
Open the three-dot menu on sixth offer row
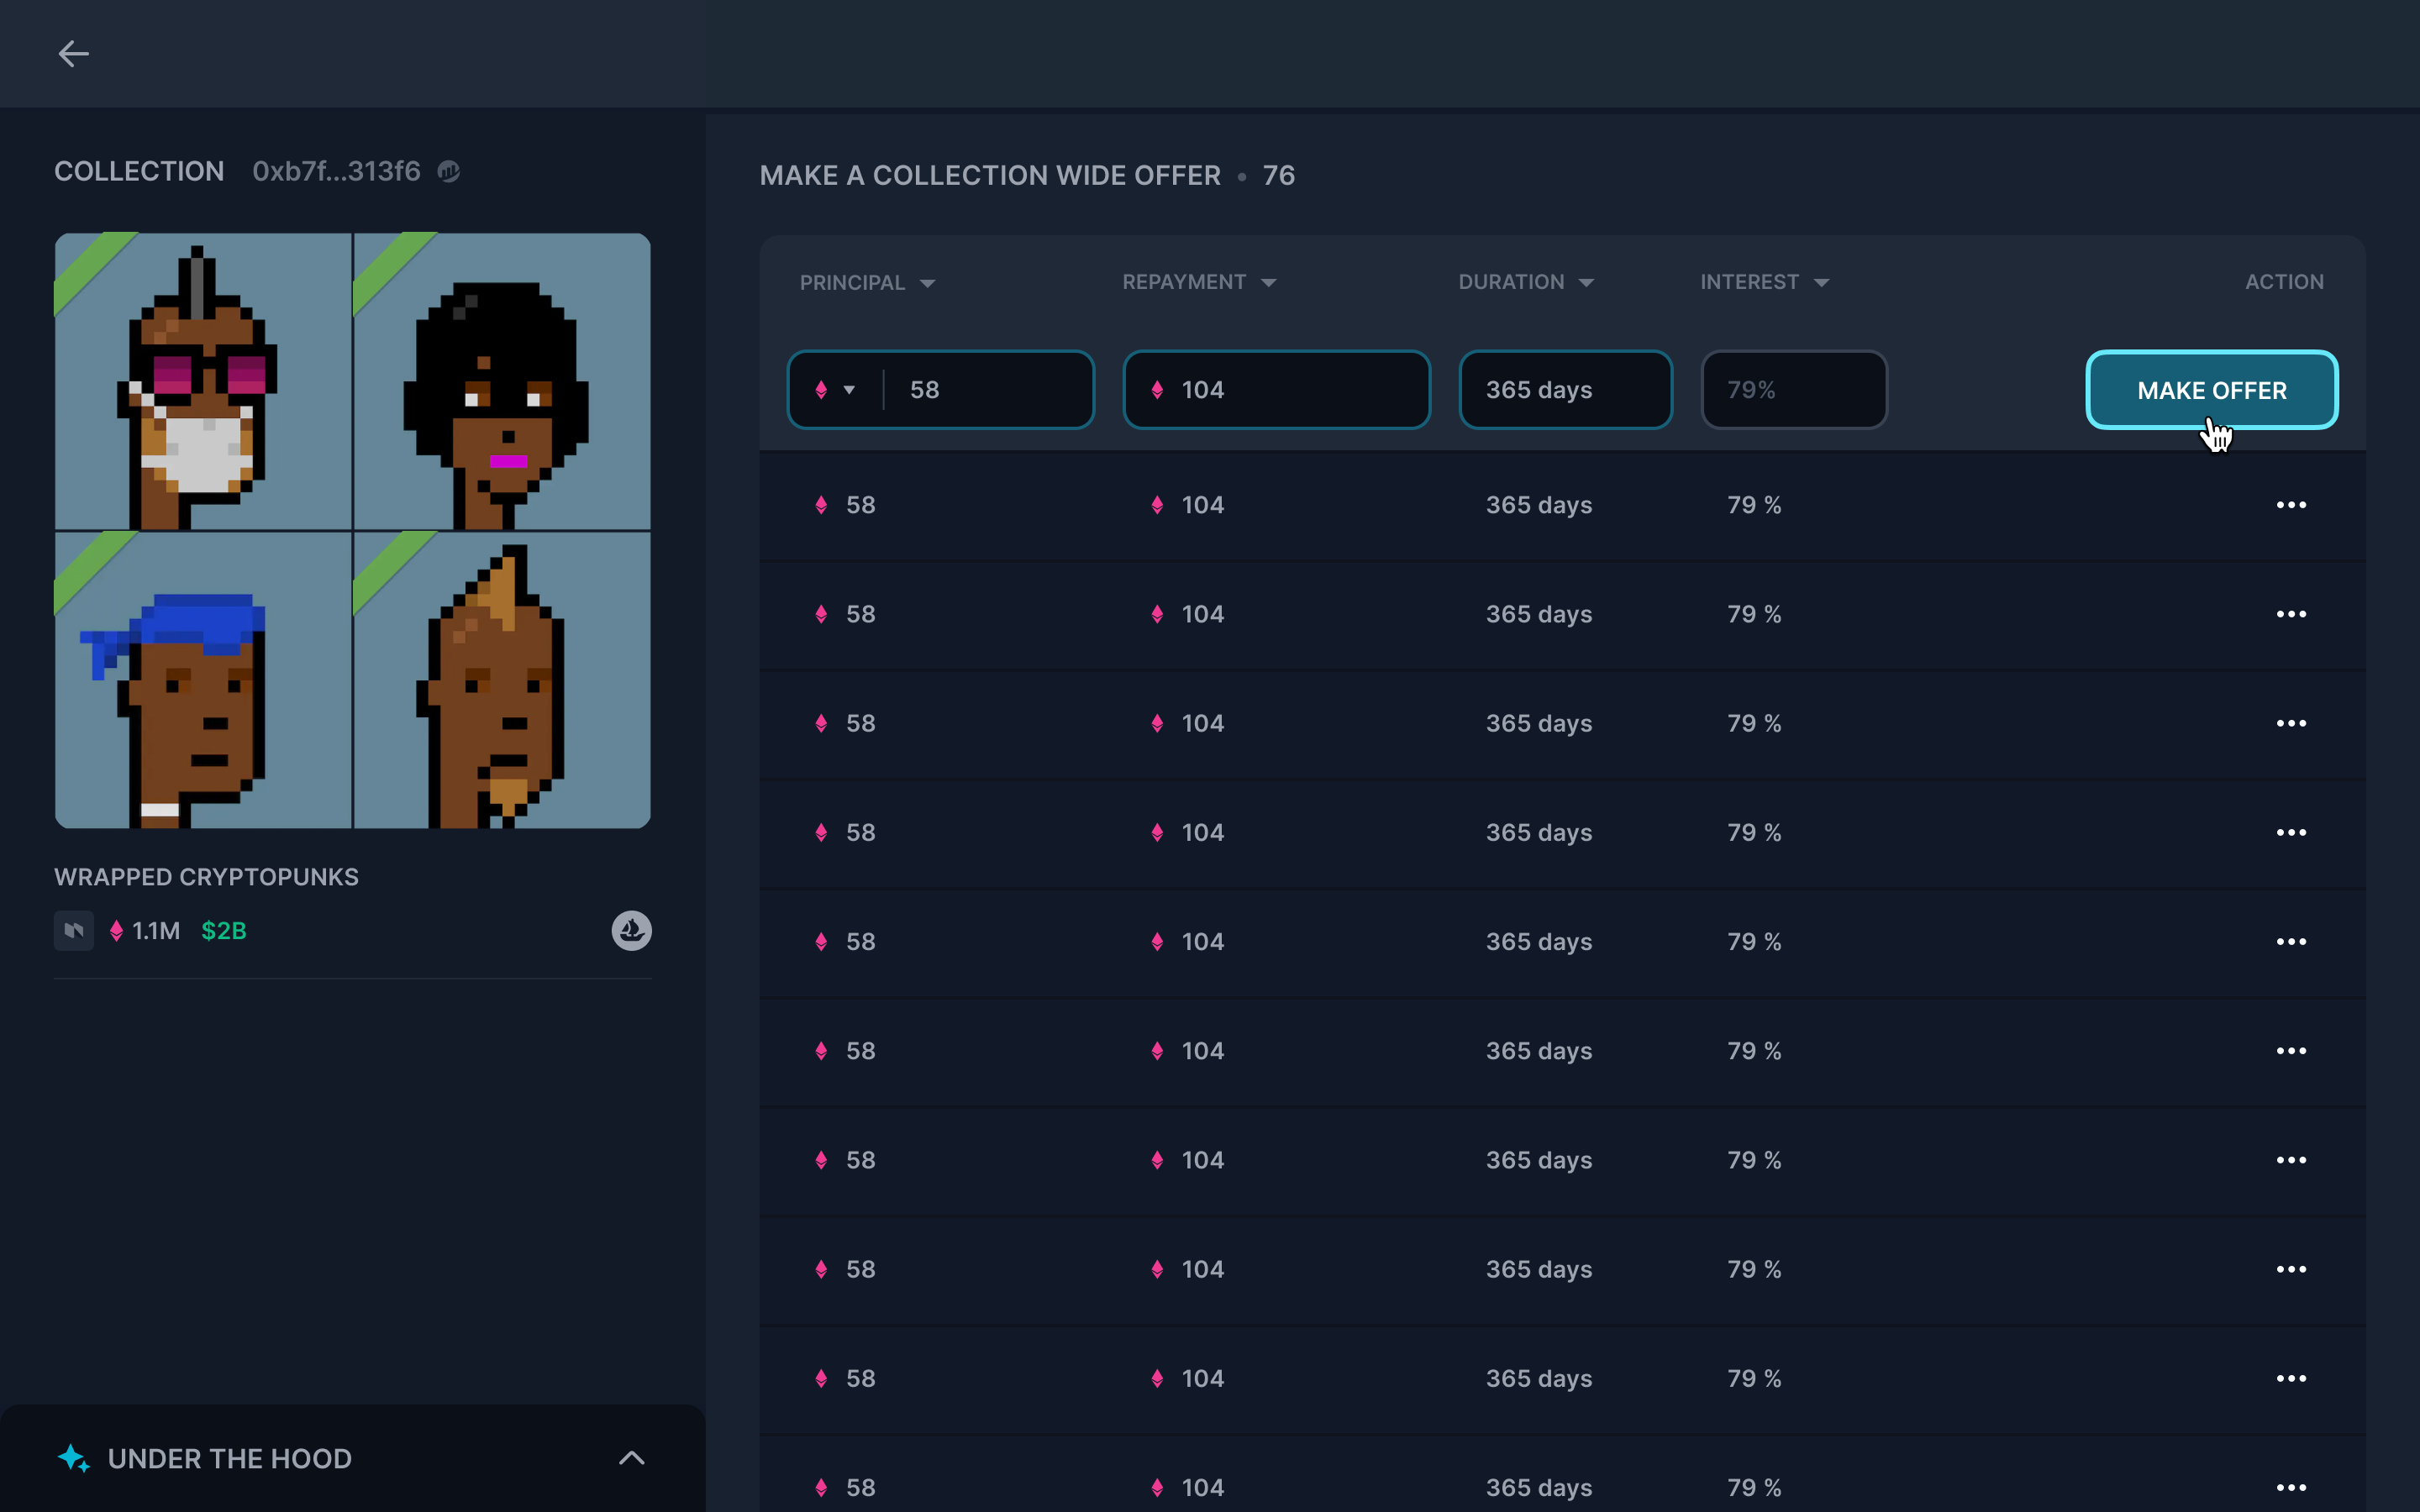pos(2290,1051)
